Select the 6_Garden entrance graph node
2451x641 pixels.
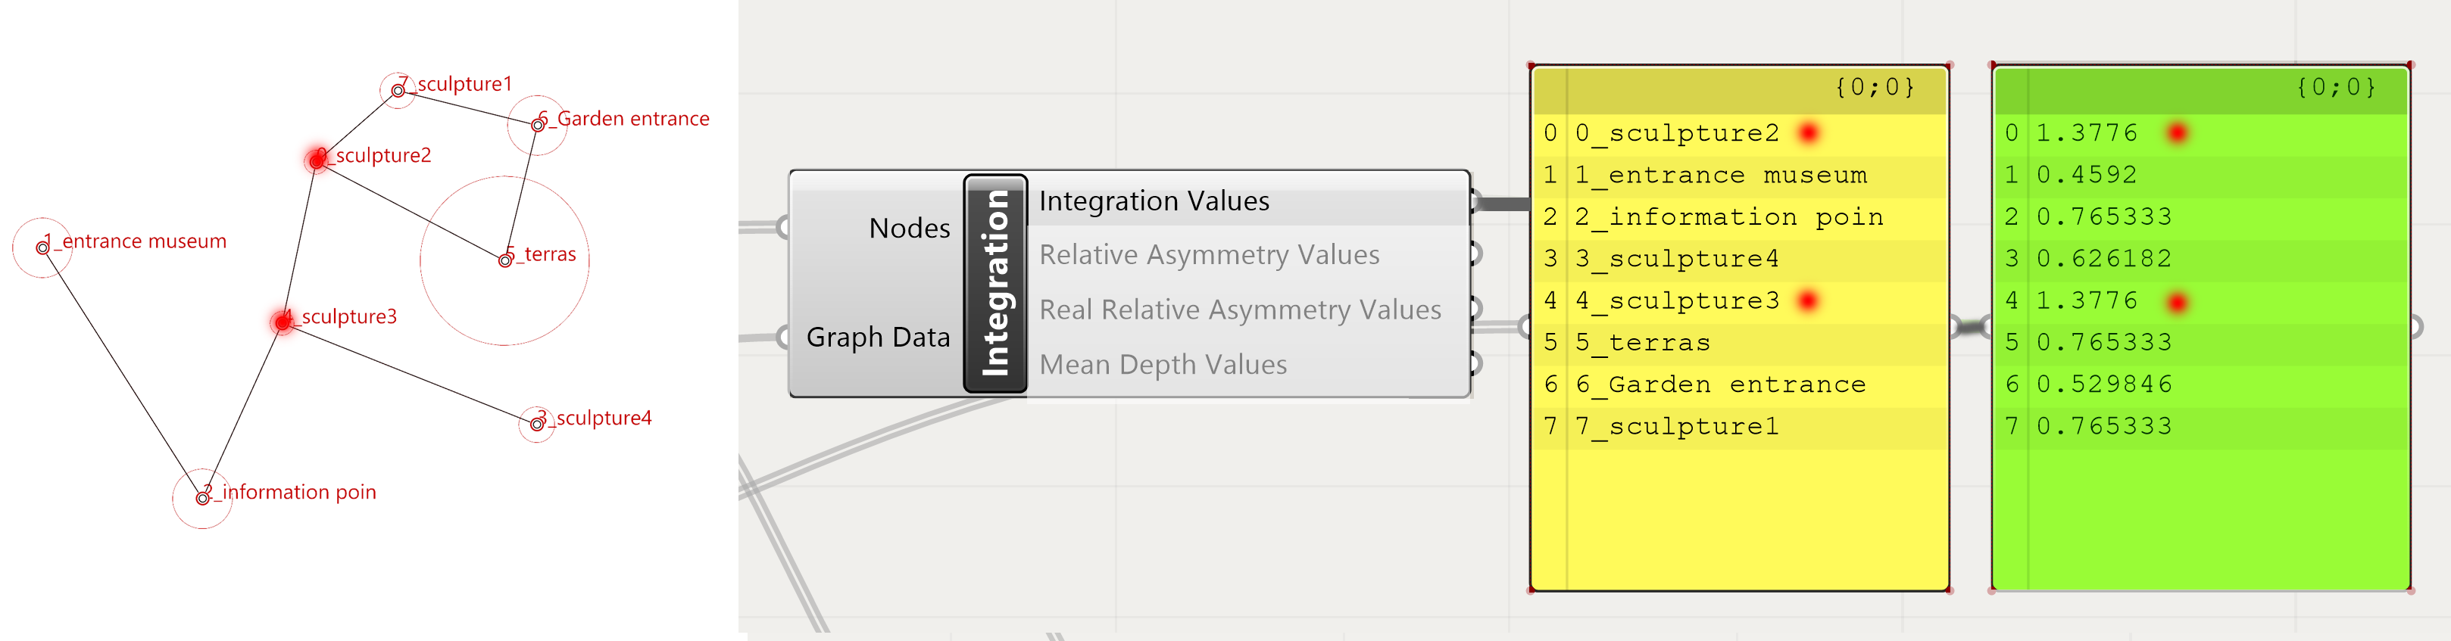click(x=538, y=125)
